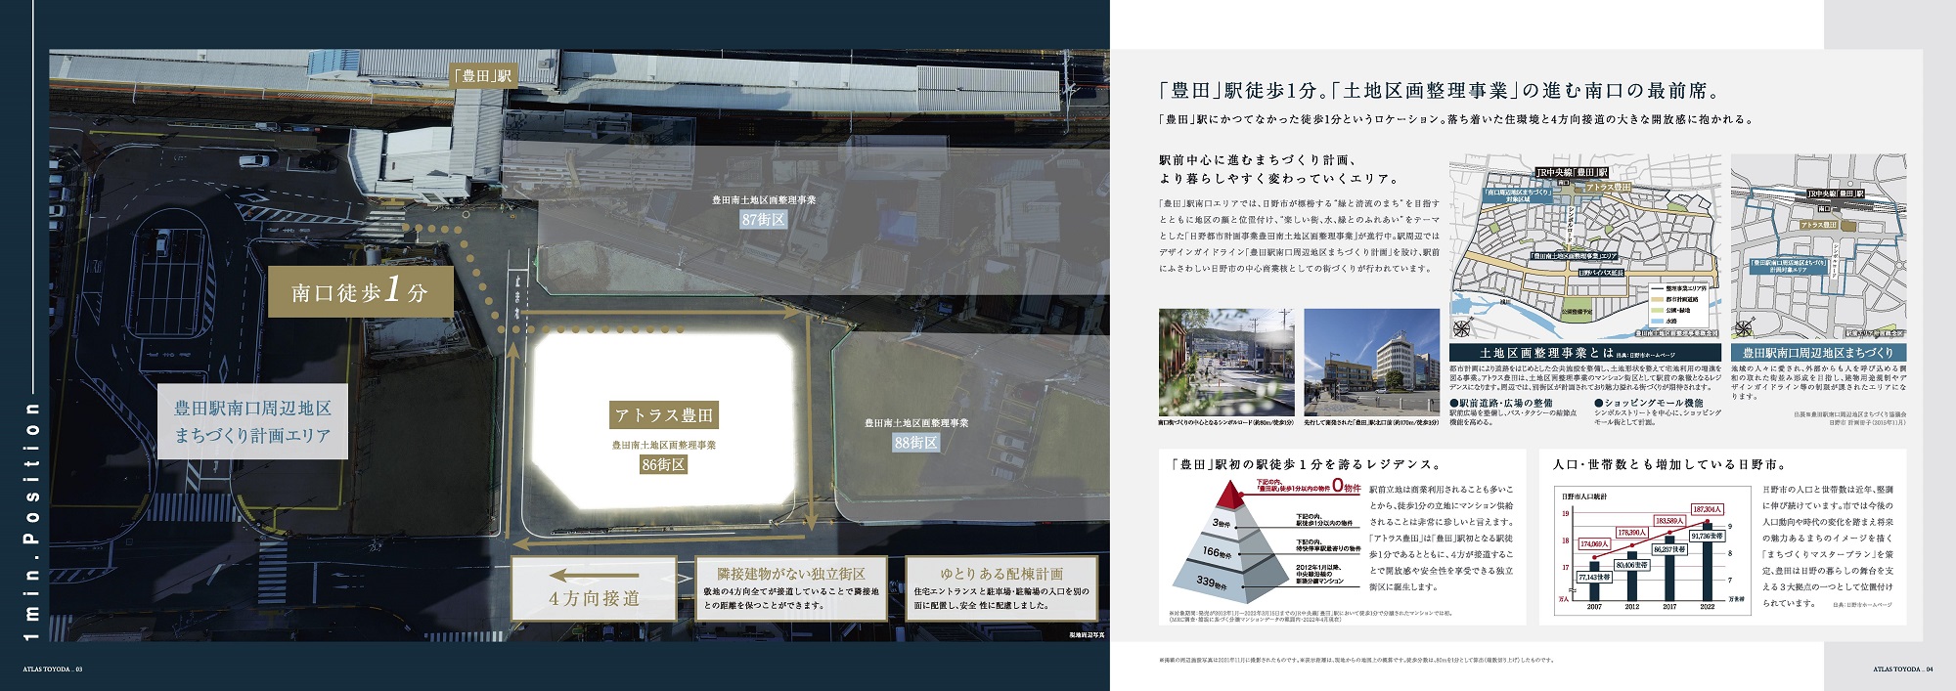The height and width of the screenshot is (691, 1956).
Task: Click the '80,406世帯' household data label
Action: [1631, 565]
